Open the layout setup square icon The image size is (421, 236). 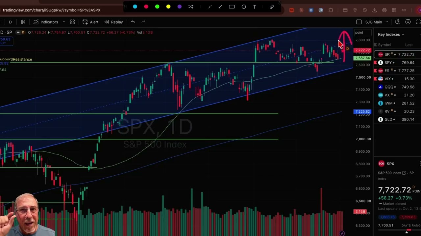(359, 22)
